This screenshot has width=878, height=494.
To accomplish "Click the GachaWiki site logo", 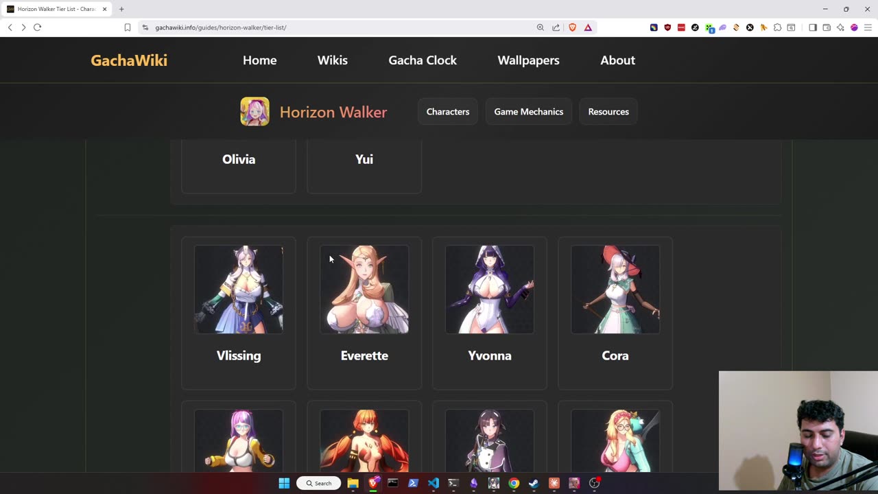I will (129, 60).
